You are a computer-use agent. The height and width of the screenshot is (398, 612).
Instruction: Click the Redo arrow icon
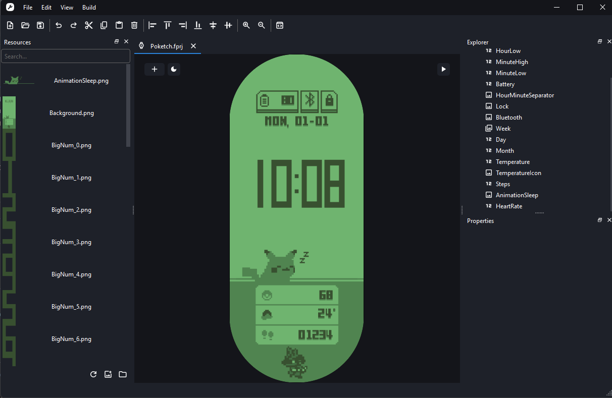[74, 25]
